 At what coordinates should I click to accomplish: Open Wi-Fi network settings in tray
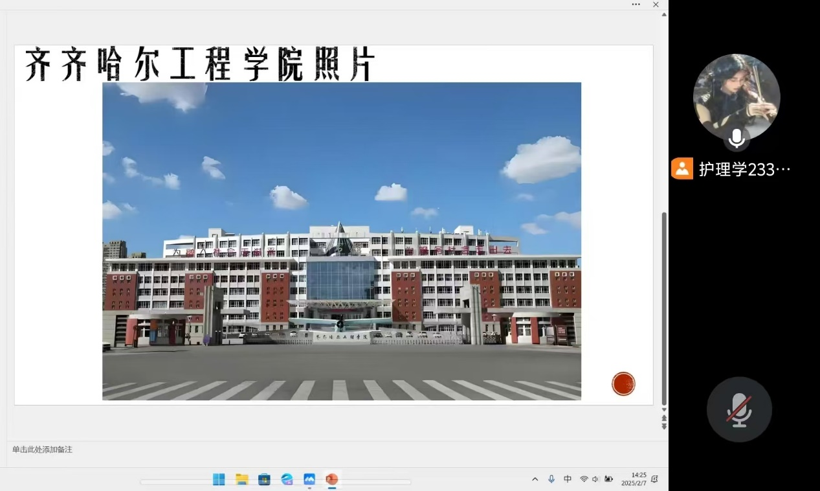[x=584, y=479]
